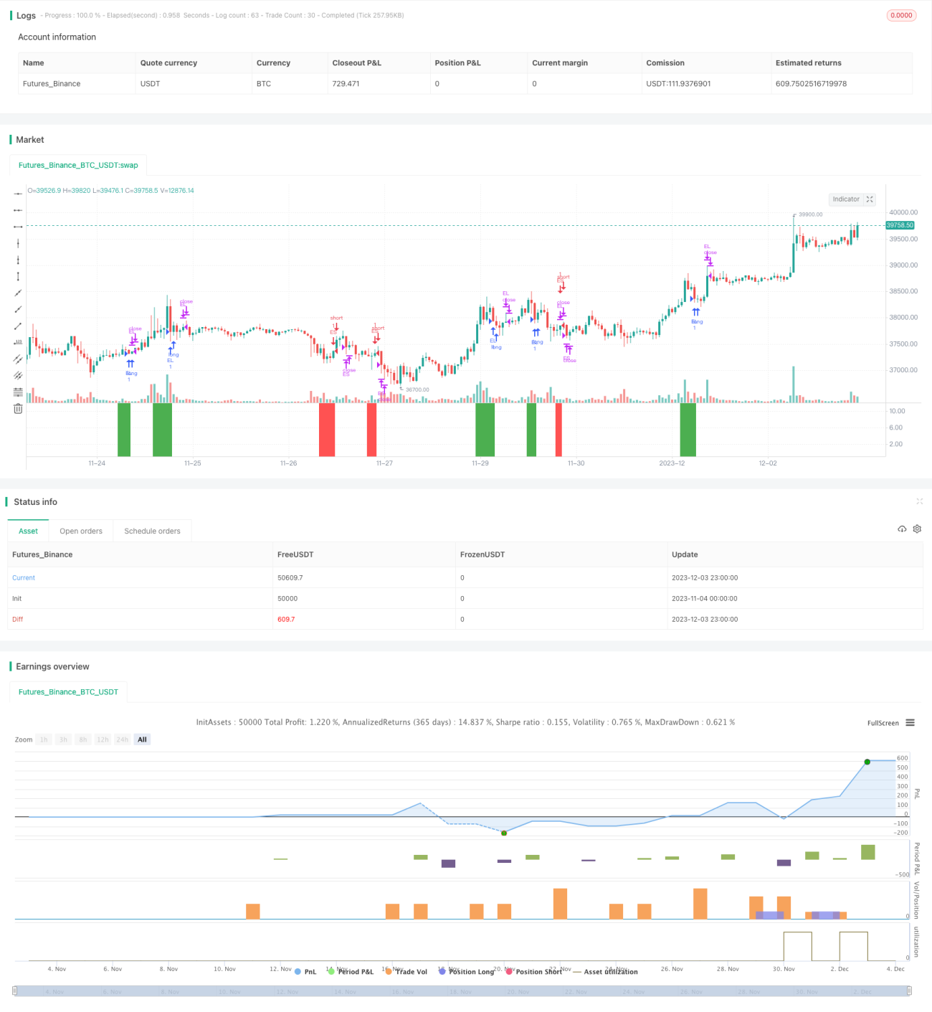
Task: Switch to the Schedule orders tab
Action: click(x=152, y=531)
